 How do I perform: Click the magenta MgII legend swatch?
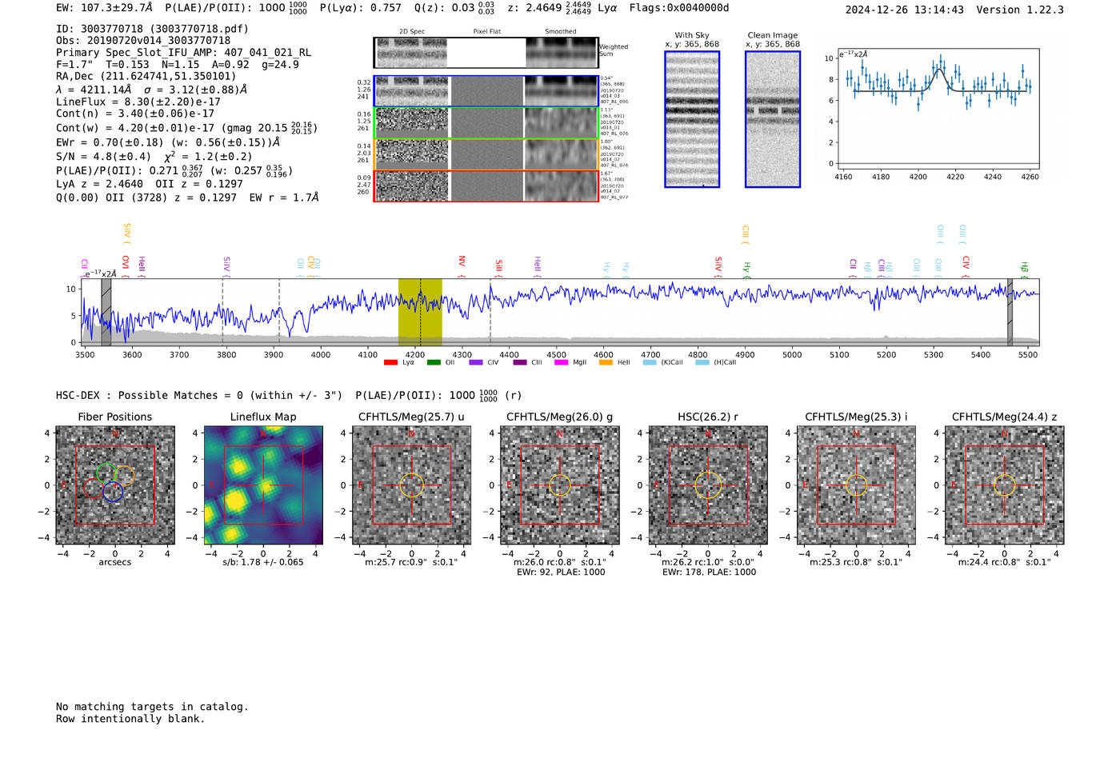tap(561, 362)
